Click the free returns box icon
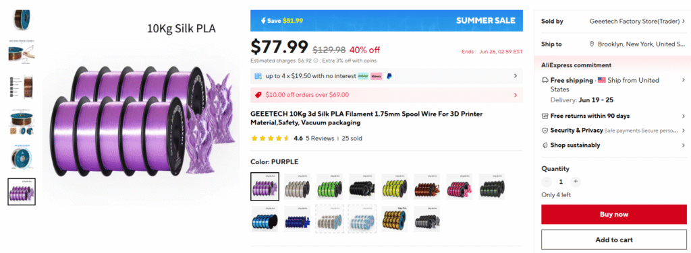 coord(545,116)
